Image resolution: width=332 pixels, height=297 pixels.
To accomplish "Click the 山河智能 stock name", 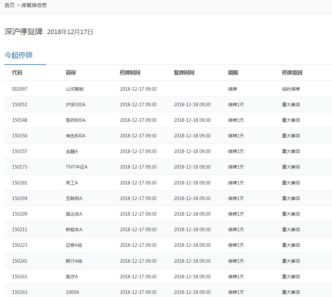I will click(x=75, y=89).
